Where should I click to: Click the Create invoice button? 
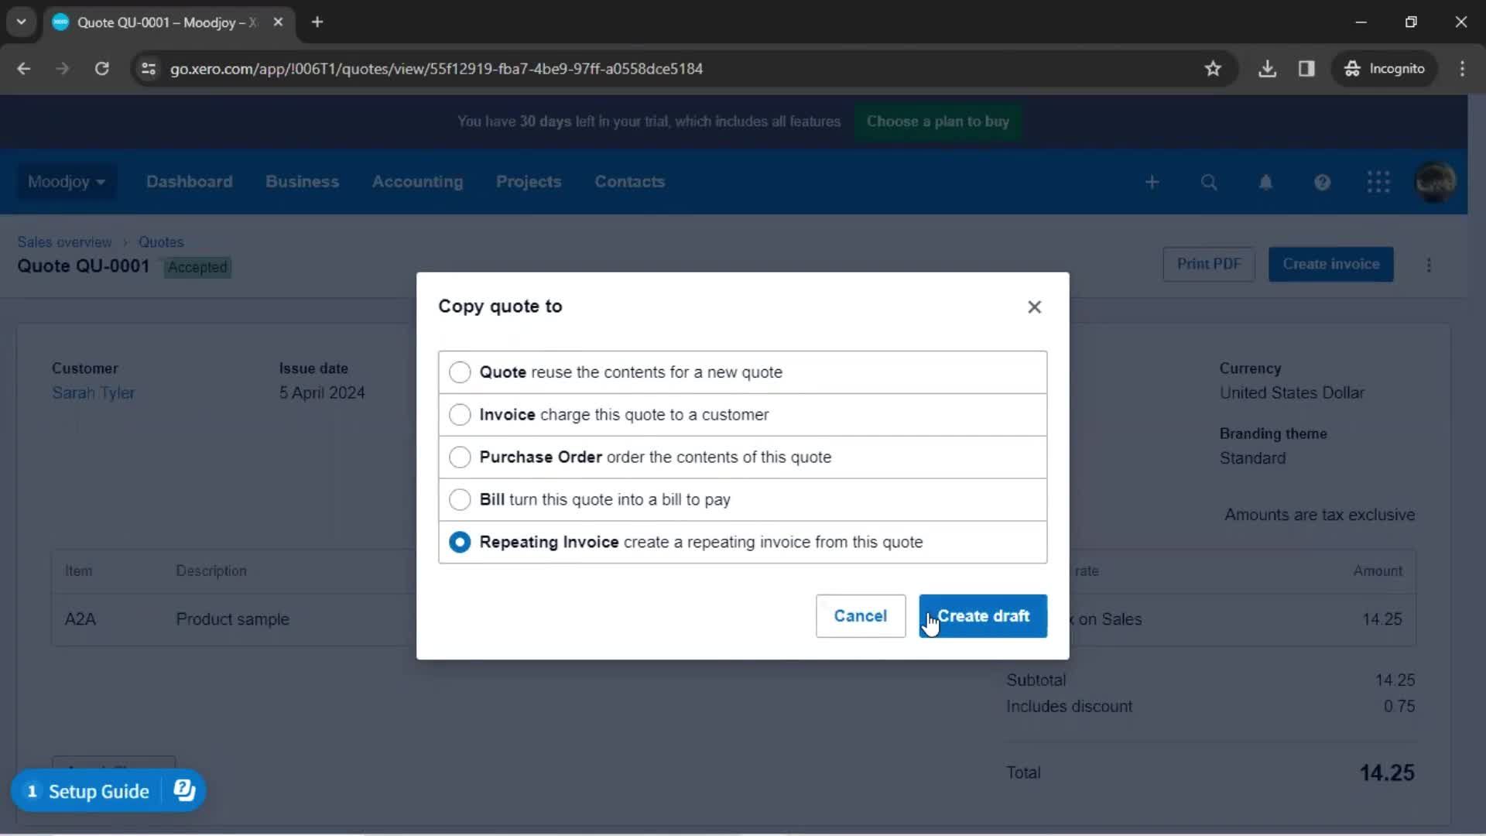coord(1330,264)
